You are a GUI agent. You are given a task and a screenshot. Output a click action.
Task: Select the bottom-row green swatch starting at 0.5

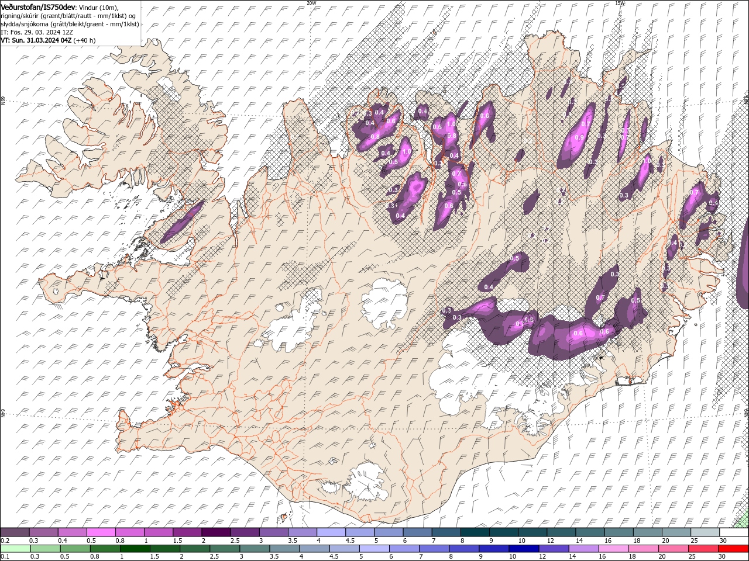point(75,549)
